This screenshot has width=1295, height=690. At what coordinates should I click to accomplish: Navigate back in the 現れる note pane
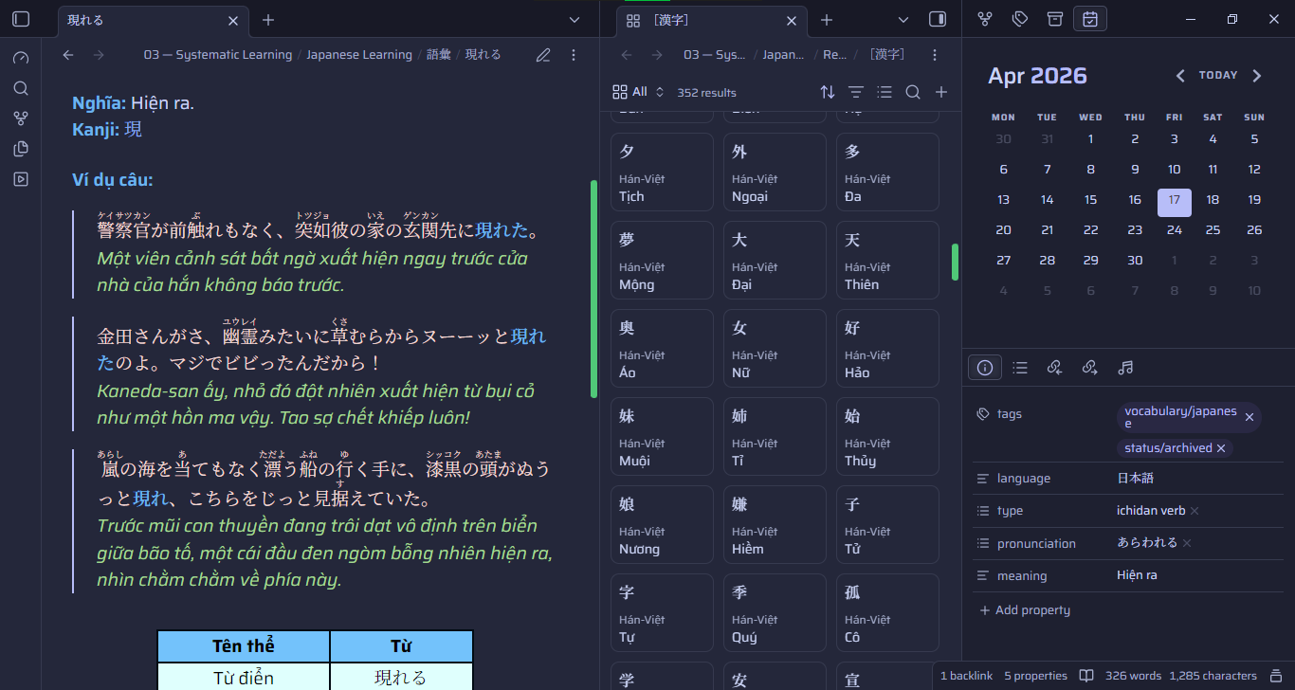(68, 55)
